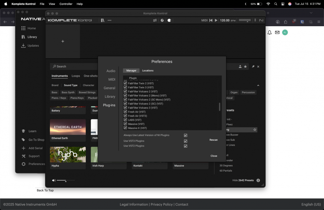Uncheck FabFilter Twin 2 (VST) plugin

125,83
